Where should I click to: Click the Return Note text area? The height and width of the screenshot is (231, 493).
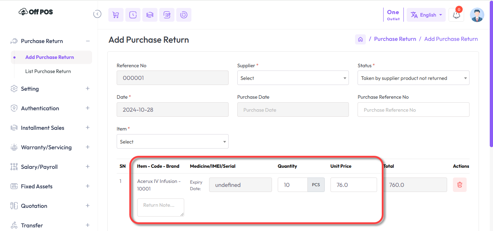160,208
